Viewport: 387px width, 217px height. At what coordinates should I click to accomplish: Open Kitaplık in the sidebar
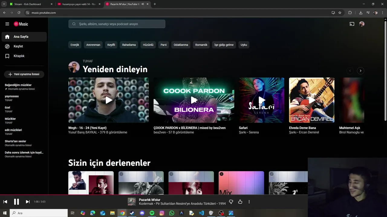[x=24, y=56]
